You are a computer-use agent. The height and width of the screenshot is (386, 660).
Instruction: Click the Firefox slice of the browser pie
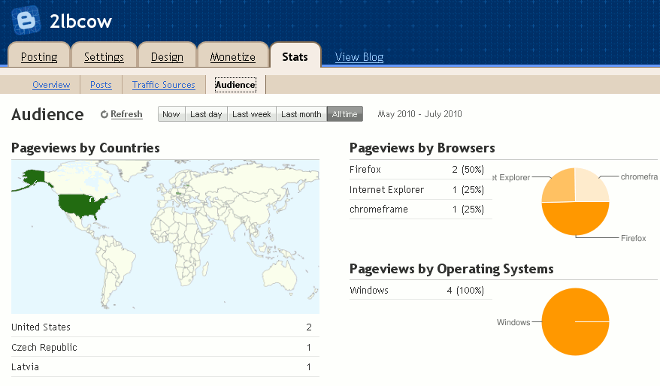coord(575,219)
